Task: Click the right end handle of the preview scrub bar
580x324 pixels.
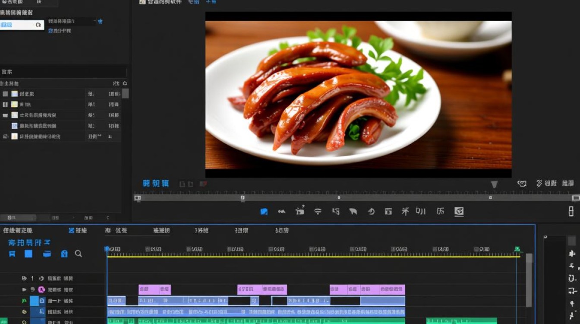Action: (x=576, y=198)
